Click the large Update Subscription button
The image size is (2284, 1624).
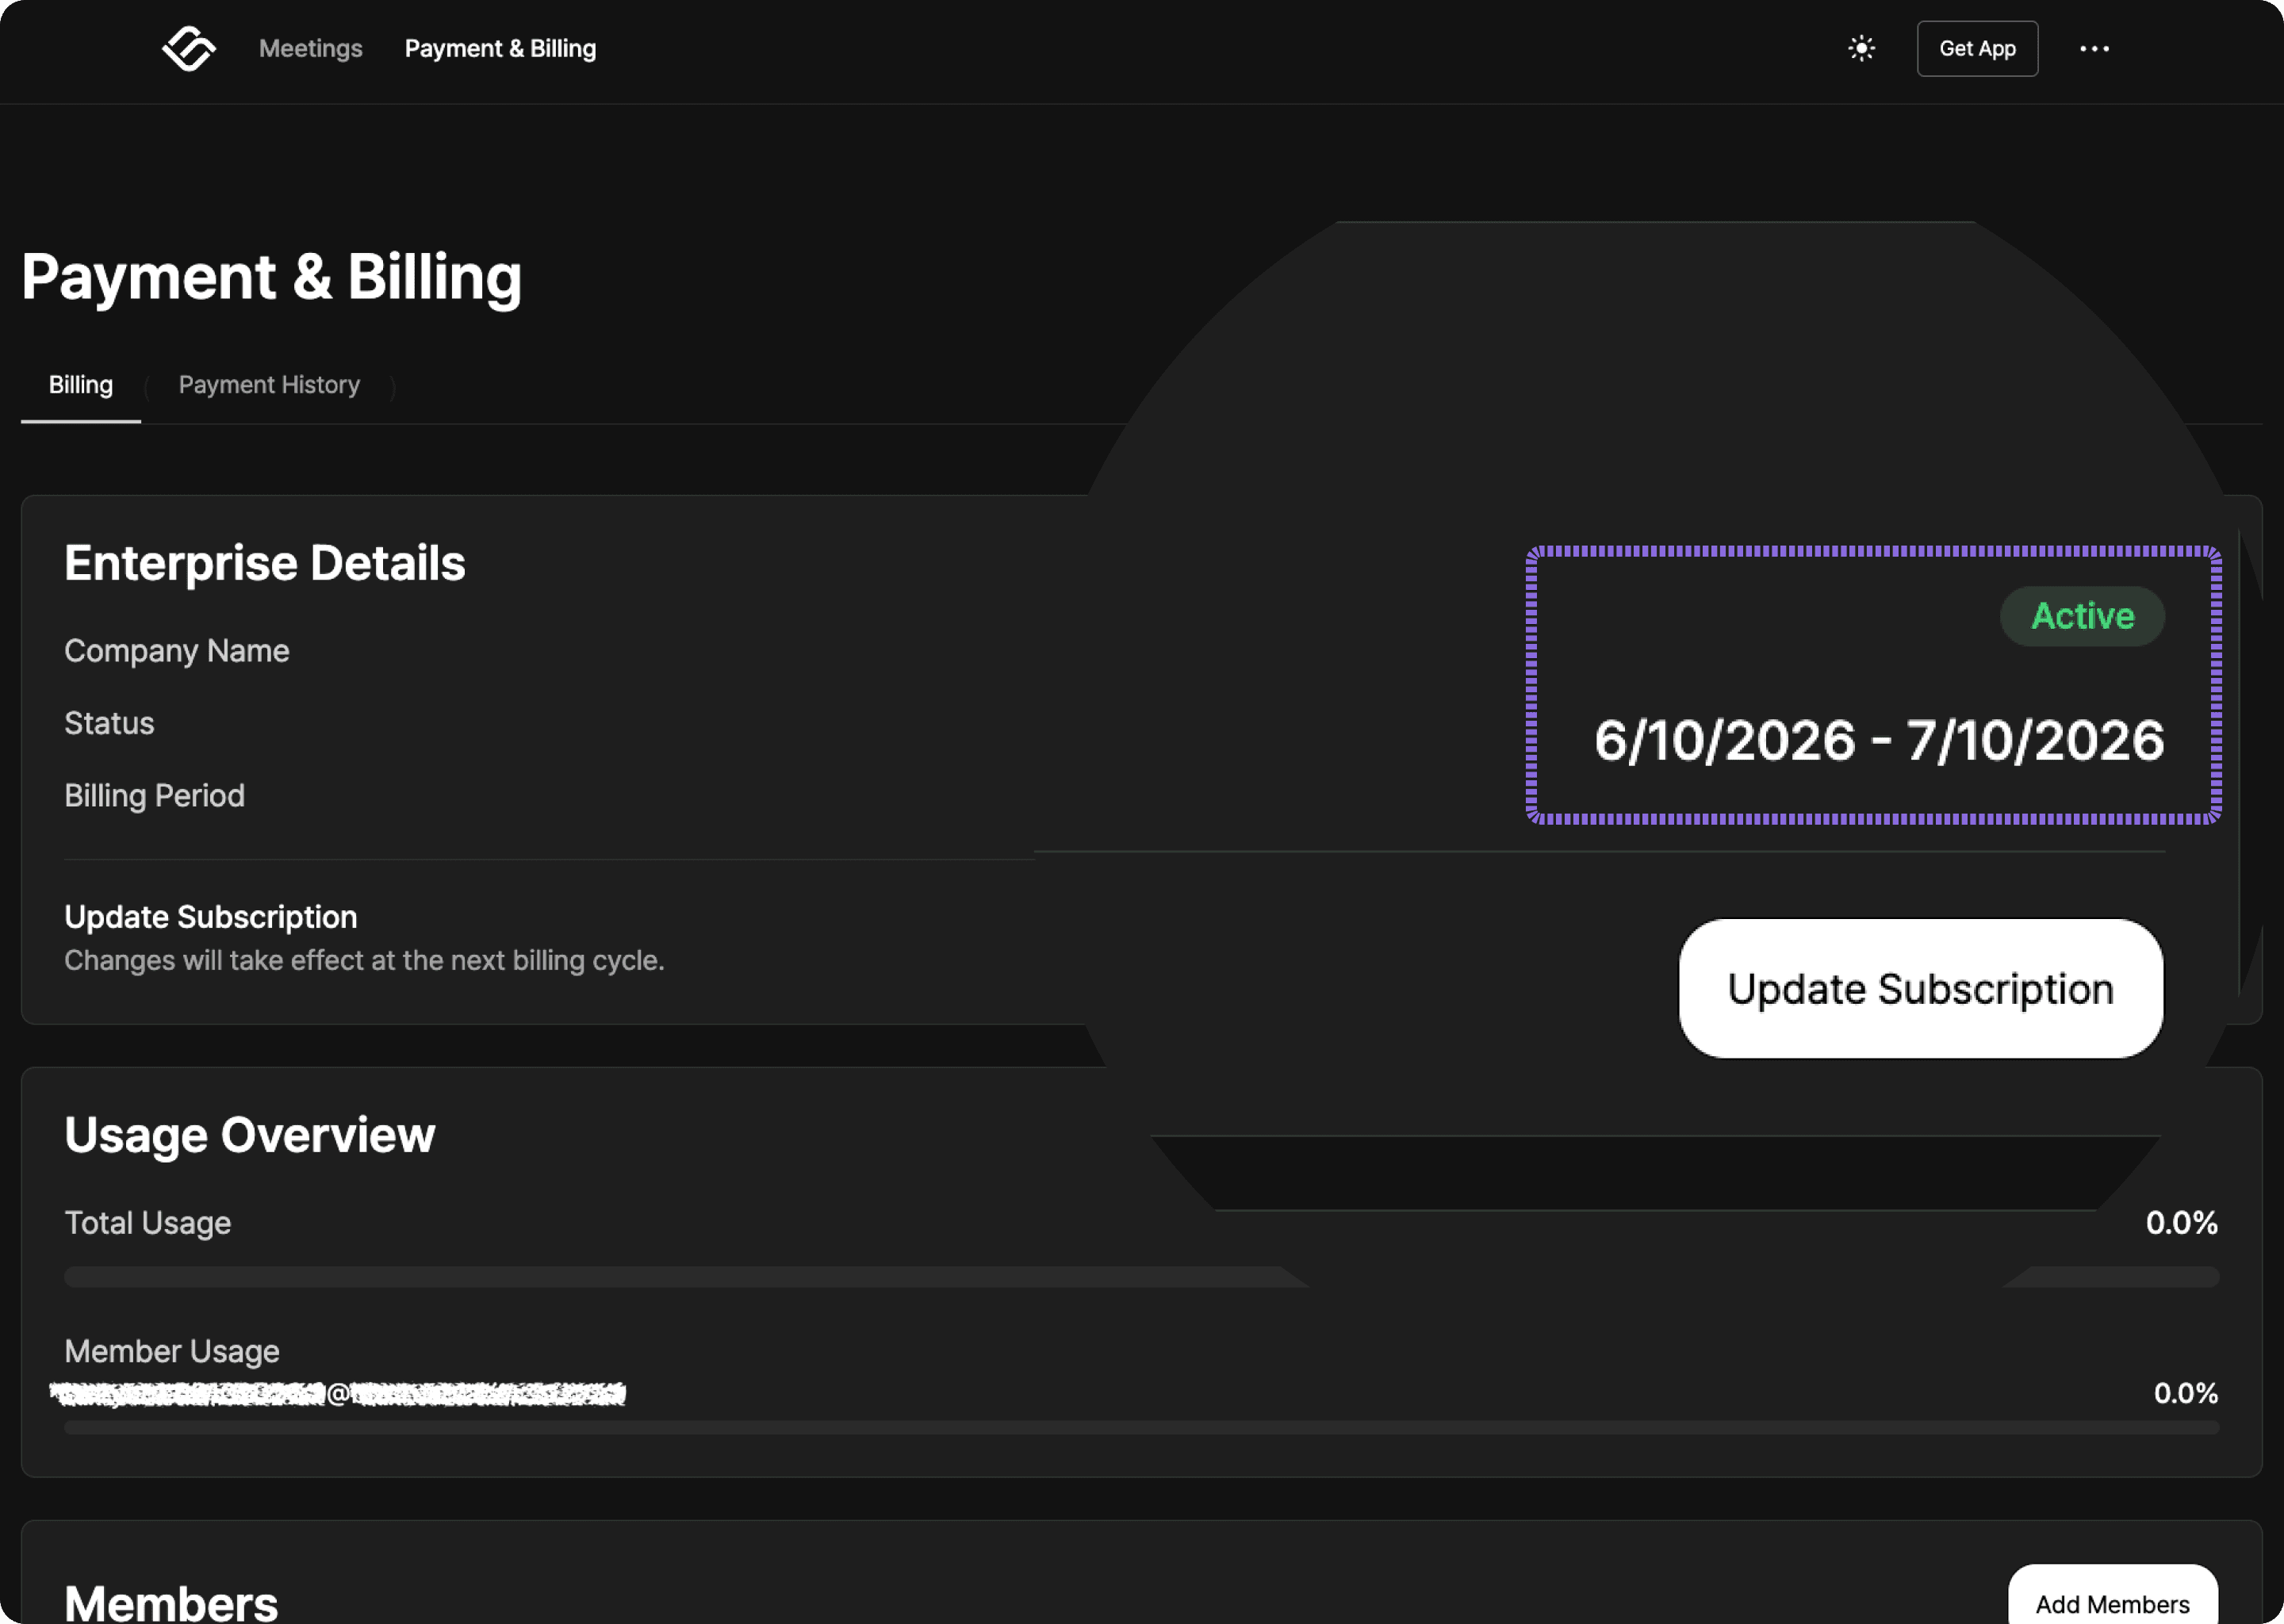pos(1920,988)
